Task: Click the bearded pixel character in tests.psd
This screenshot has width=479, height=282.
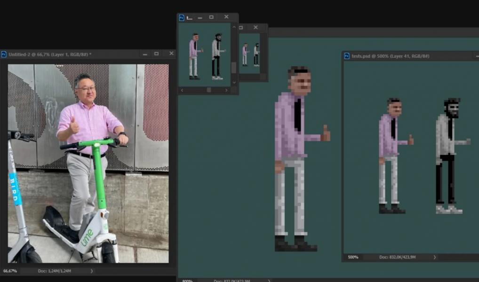Action: pyautogui.click(x=452, y=156)
